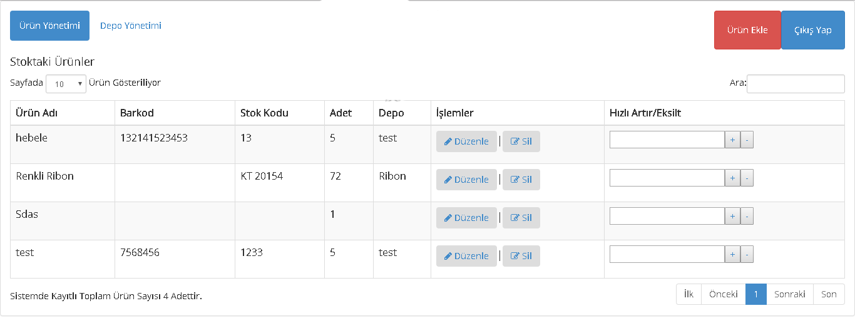Click the Sil icon for hebele row

point(515,141)
